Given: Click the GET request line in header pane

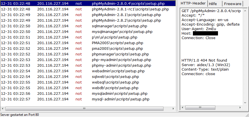Looking at the screenshot, I should [211, 11].
